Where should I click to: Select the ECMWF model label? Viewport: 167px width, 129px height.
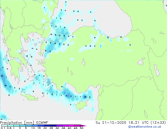(42, 122)
